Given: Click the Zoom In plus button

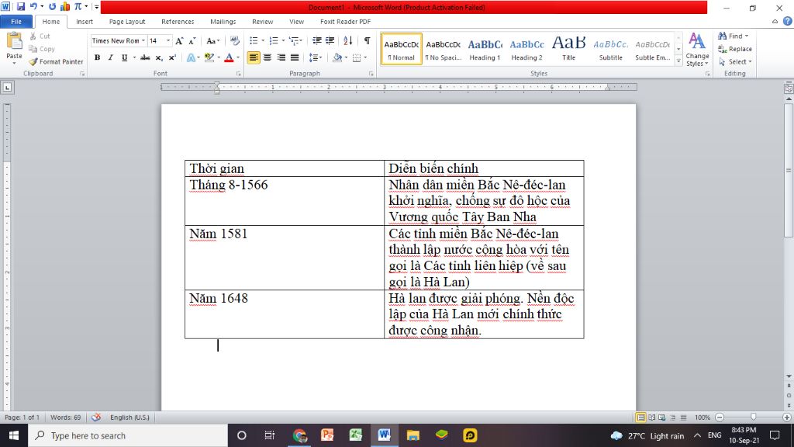Looking at the screenshot, I should (786, 417).
